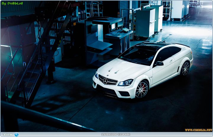Click the 1920x1200 (334 KB) size label
The image size is (213, 137).
(116, 134)
